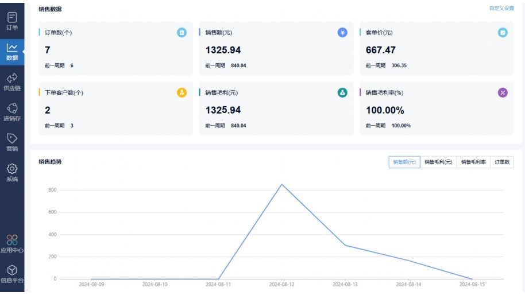Click the 2024-08-12 peak point on chart
Image resolution: width=525 pixels, height=295 pixels.
(x=281, y=184)
